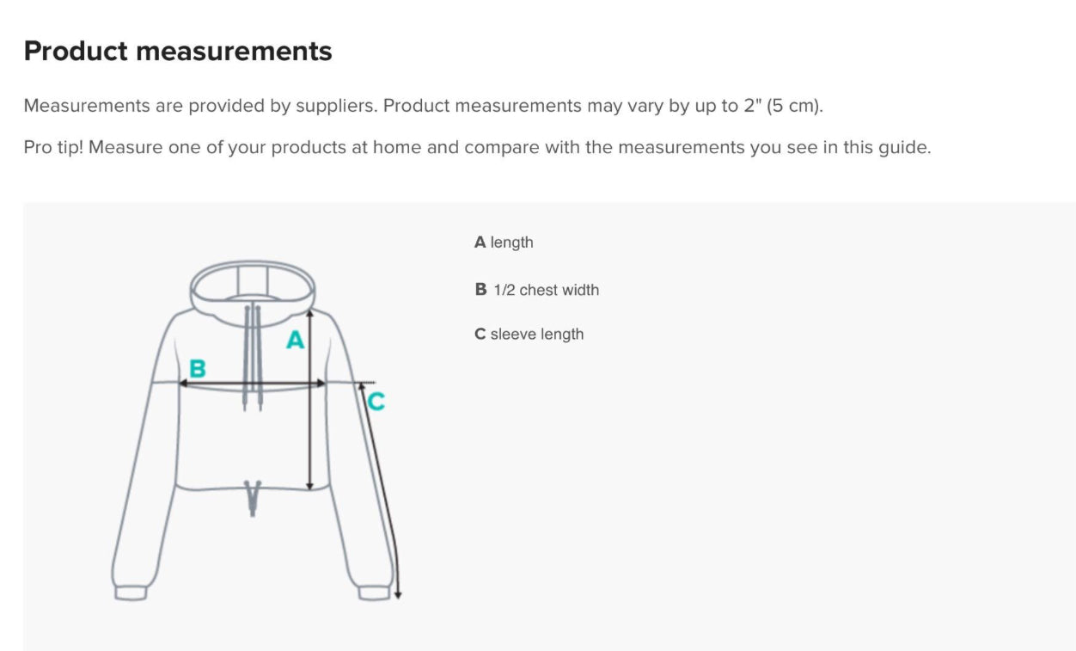Click the 'B 1/2 chest width' legend entry

536,290
